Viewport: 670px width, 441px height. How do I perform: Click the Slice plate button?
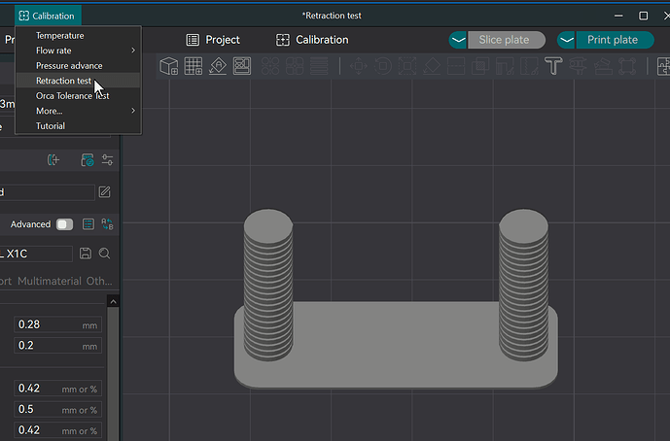click(507, 40)
